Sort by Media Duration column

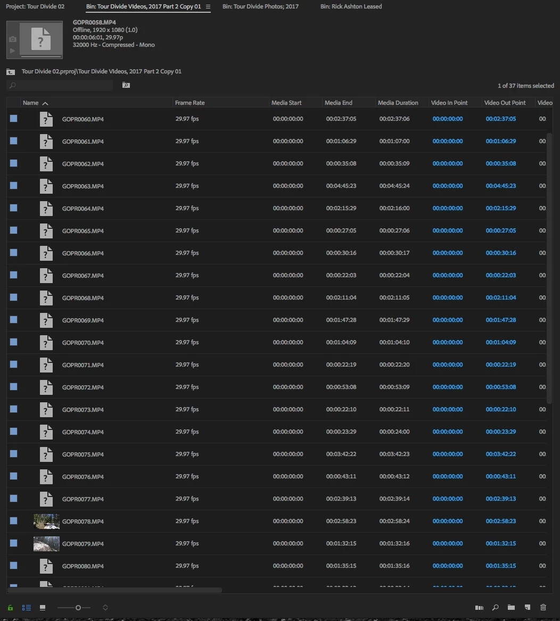click(x=398, y=103)
